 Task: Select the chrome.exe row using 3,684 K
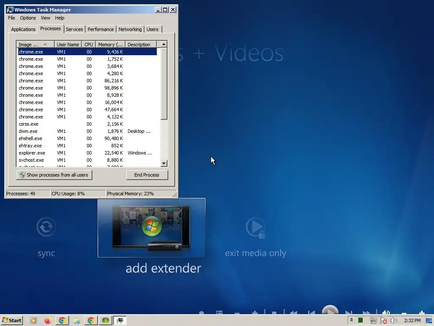pyautogui.click(x=87, y=66)
